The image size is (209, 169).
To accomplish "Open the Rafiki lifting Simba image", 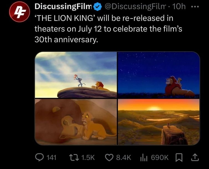I will (x=76, y=75).
